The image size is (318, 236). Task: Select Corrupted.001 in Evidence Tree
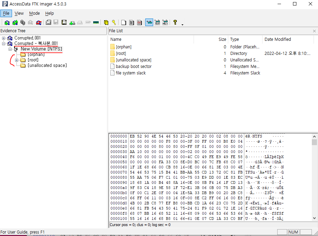[27, 38]
